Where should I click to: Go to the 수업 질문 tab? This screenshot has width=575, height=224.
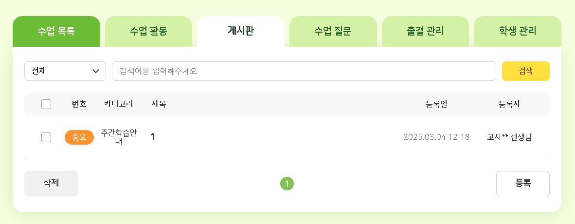tap(333, 32)
